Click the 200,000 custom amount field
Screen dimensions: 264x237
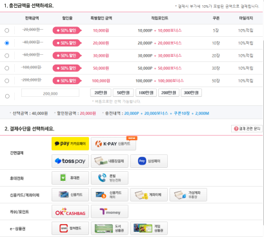pos(50,93)
